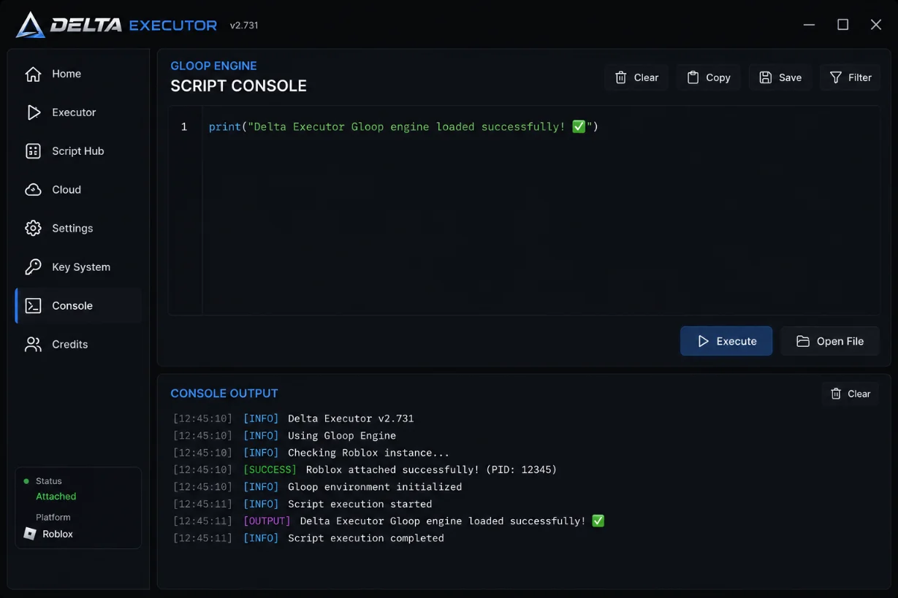This screenshot has height=598, width=898.
Task: Click the Roblox platform logo icon
Action: 30,534
